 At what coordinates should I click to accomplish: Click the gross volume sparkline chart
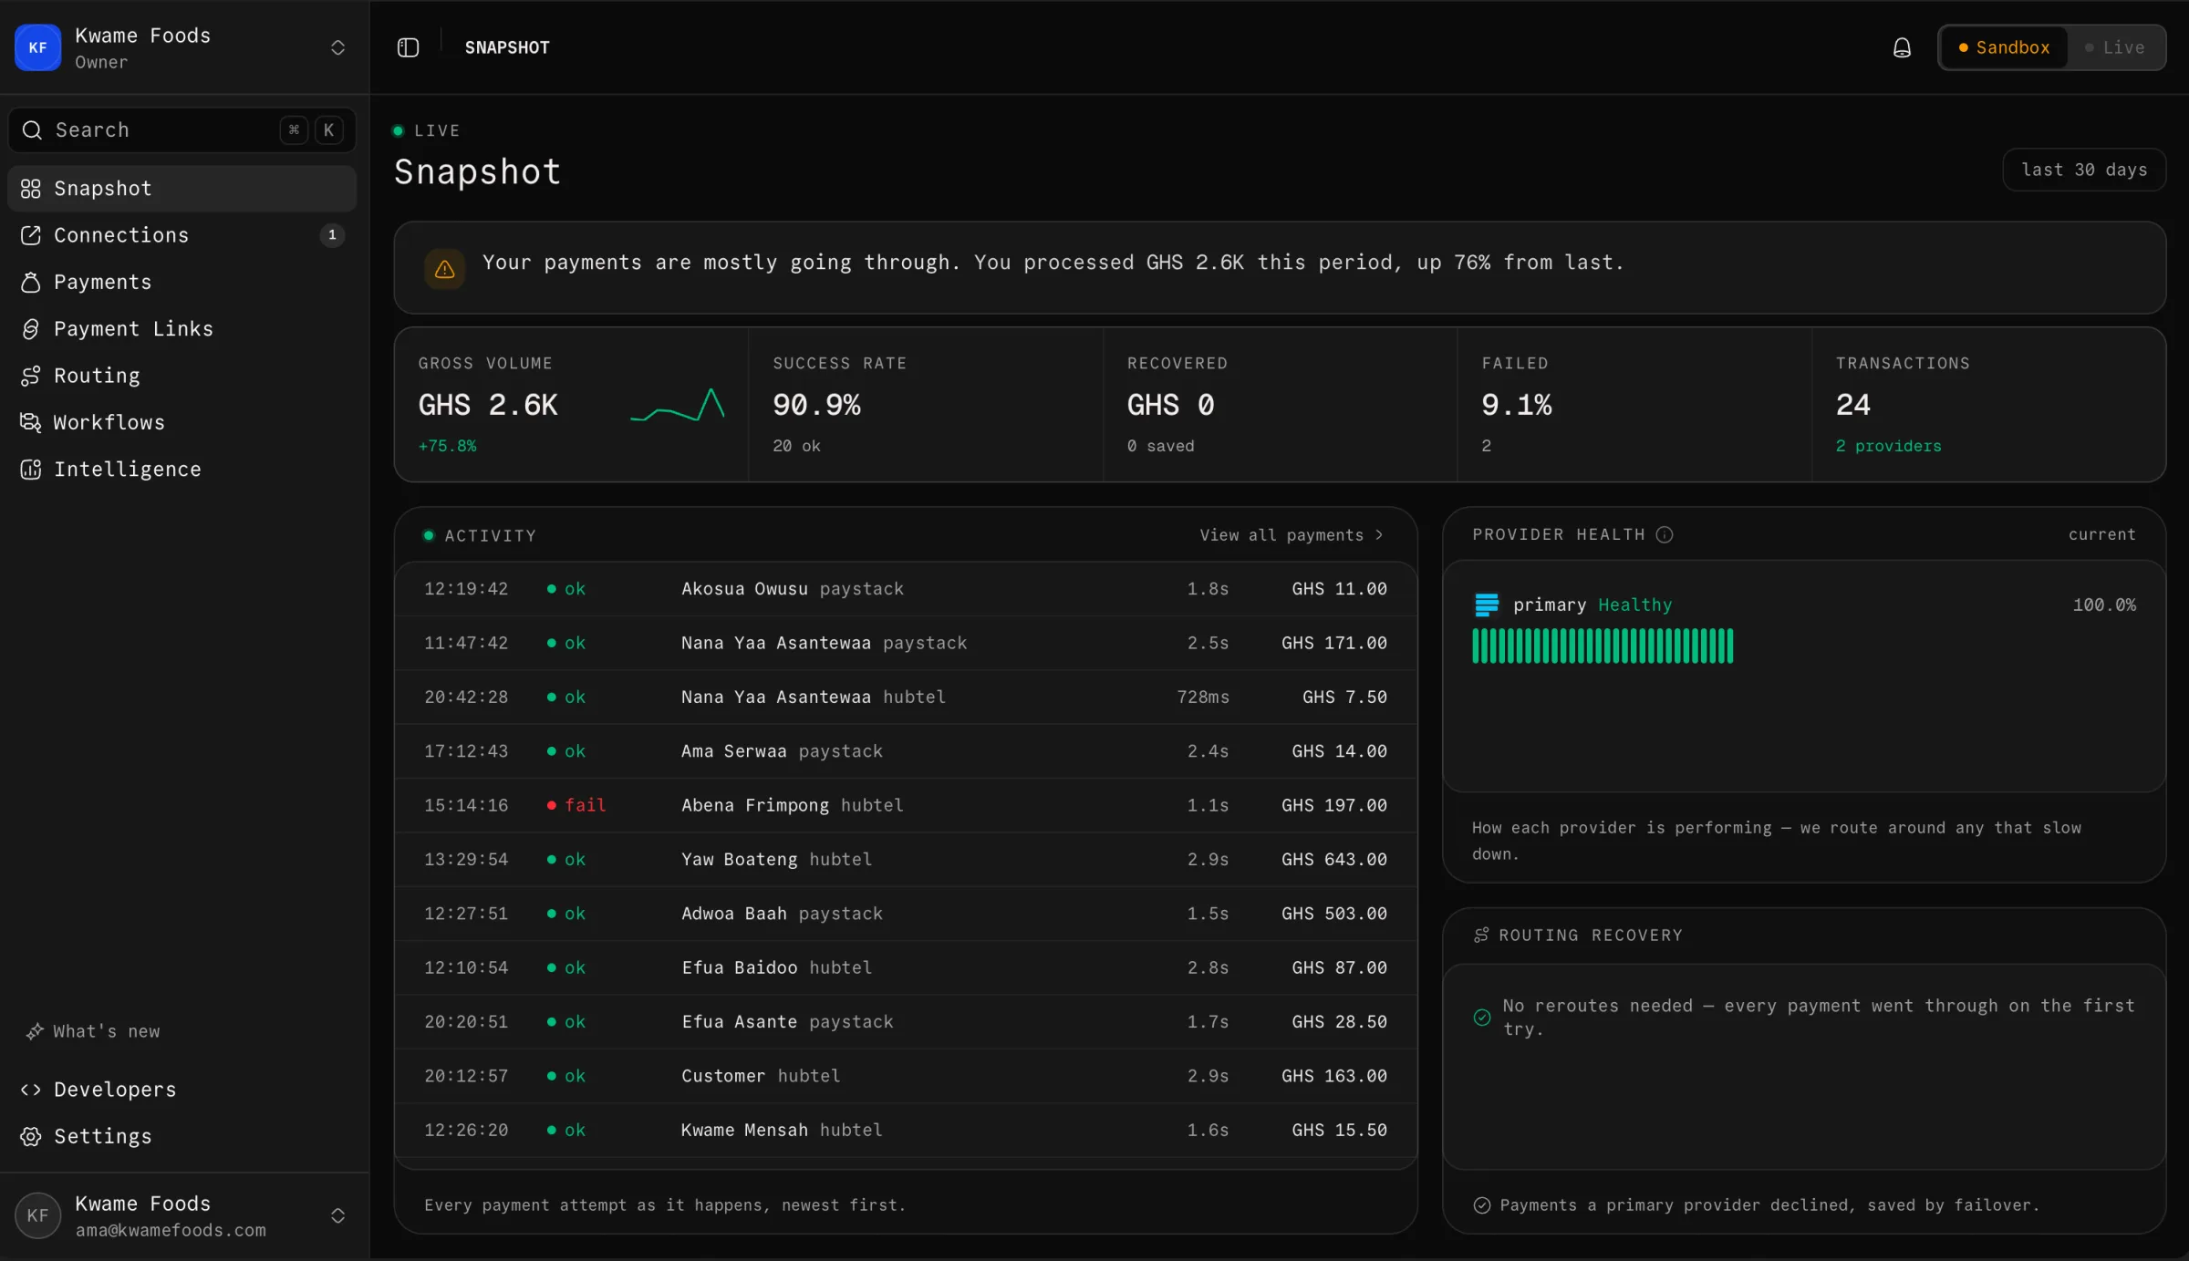[x=677, y=405]
